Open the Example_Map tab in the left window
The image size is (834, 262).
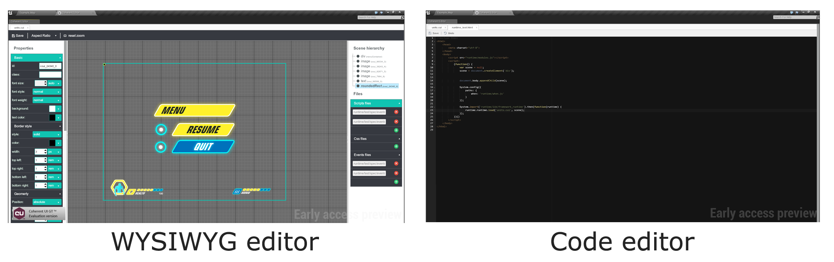pos(27,13)
